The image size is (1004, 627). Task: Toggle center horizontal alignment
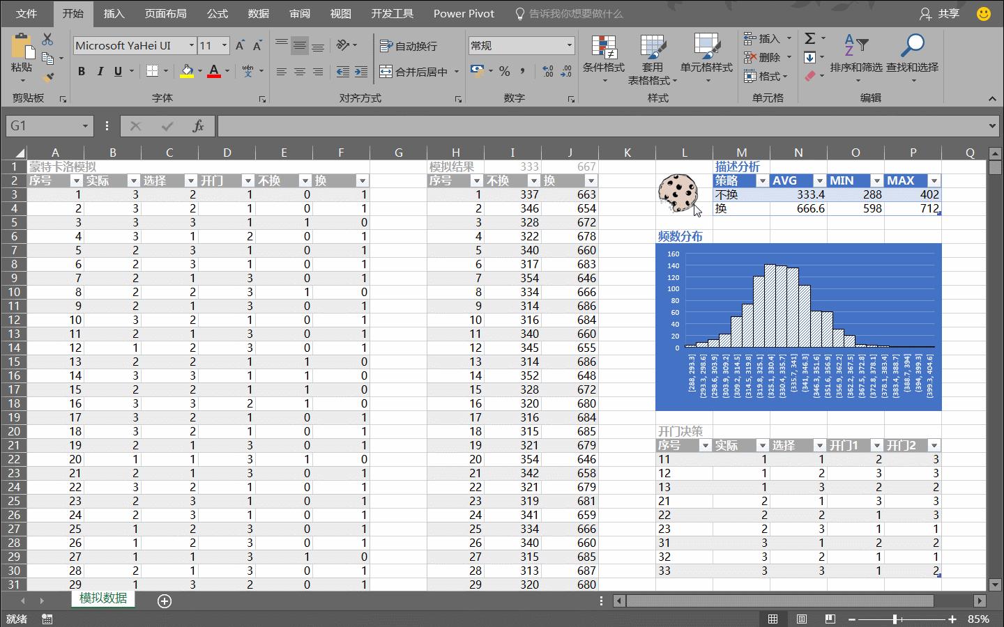point(300,72)
